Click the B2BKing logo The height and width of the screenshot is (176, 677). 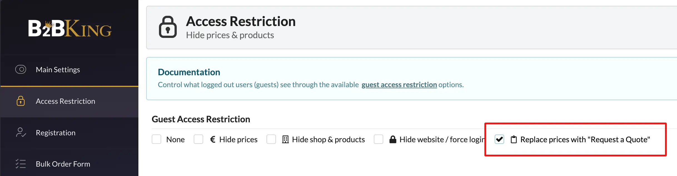tap(70, 28)
